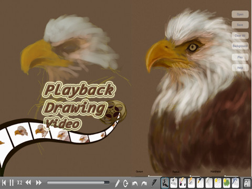Viewport: 252px width, 189px height.
Task: Open the All brushes panel
Action: [x=247, y=183]
